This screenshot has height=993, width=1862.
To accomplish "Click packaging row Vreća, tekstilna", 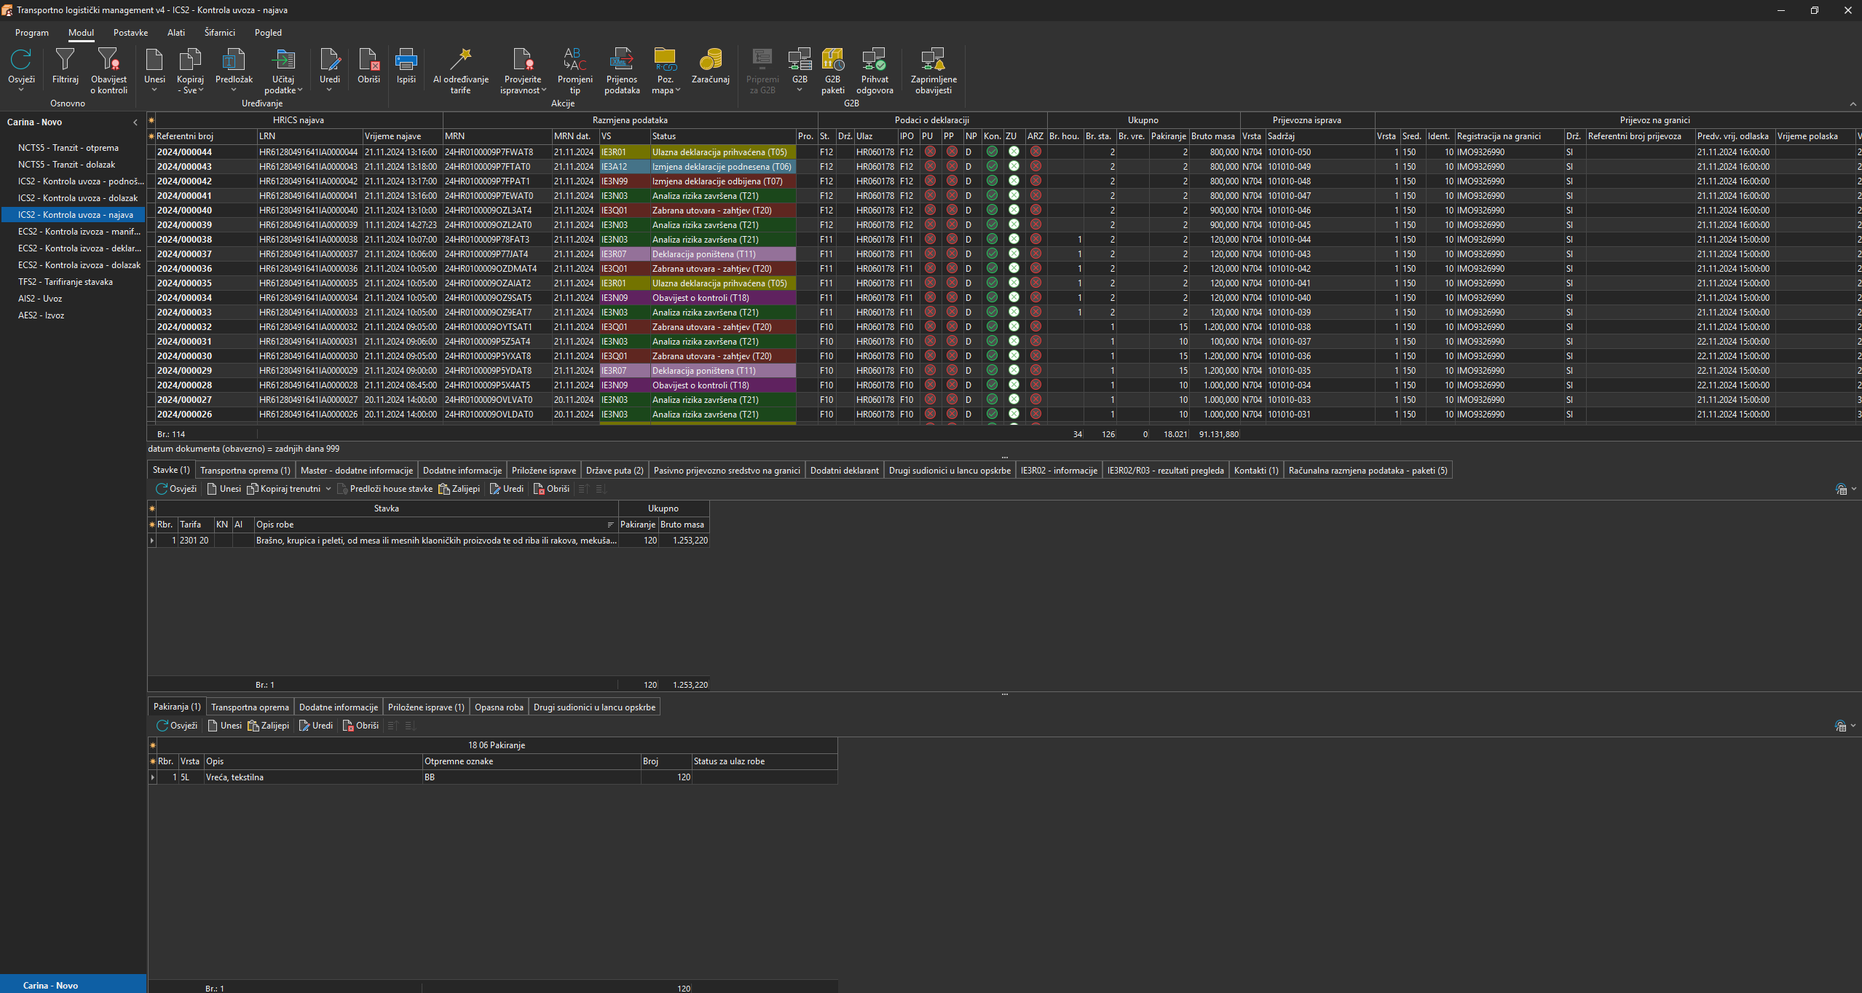I will coord(492,777).
